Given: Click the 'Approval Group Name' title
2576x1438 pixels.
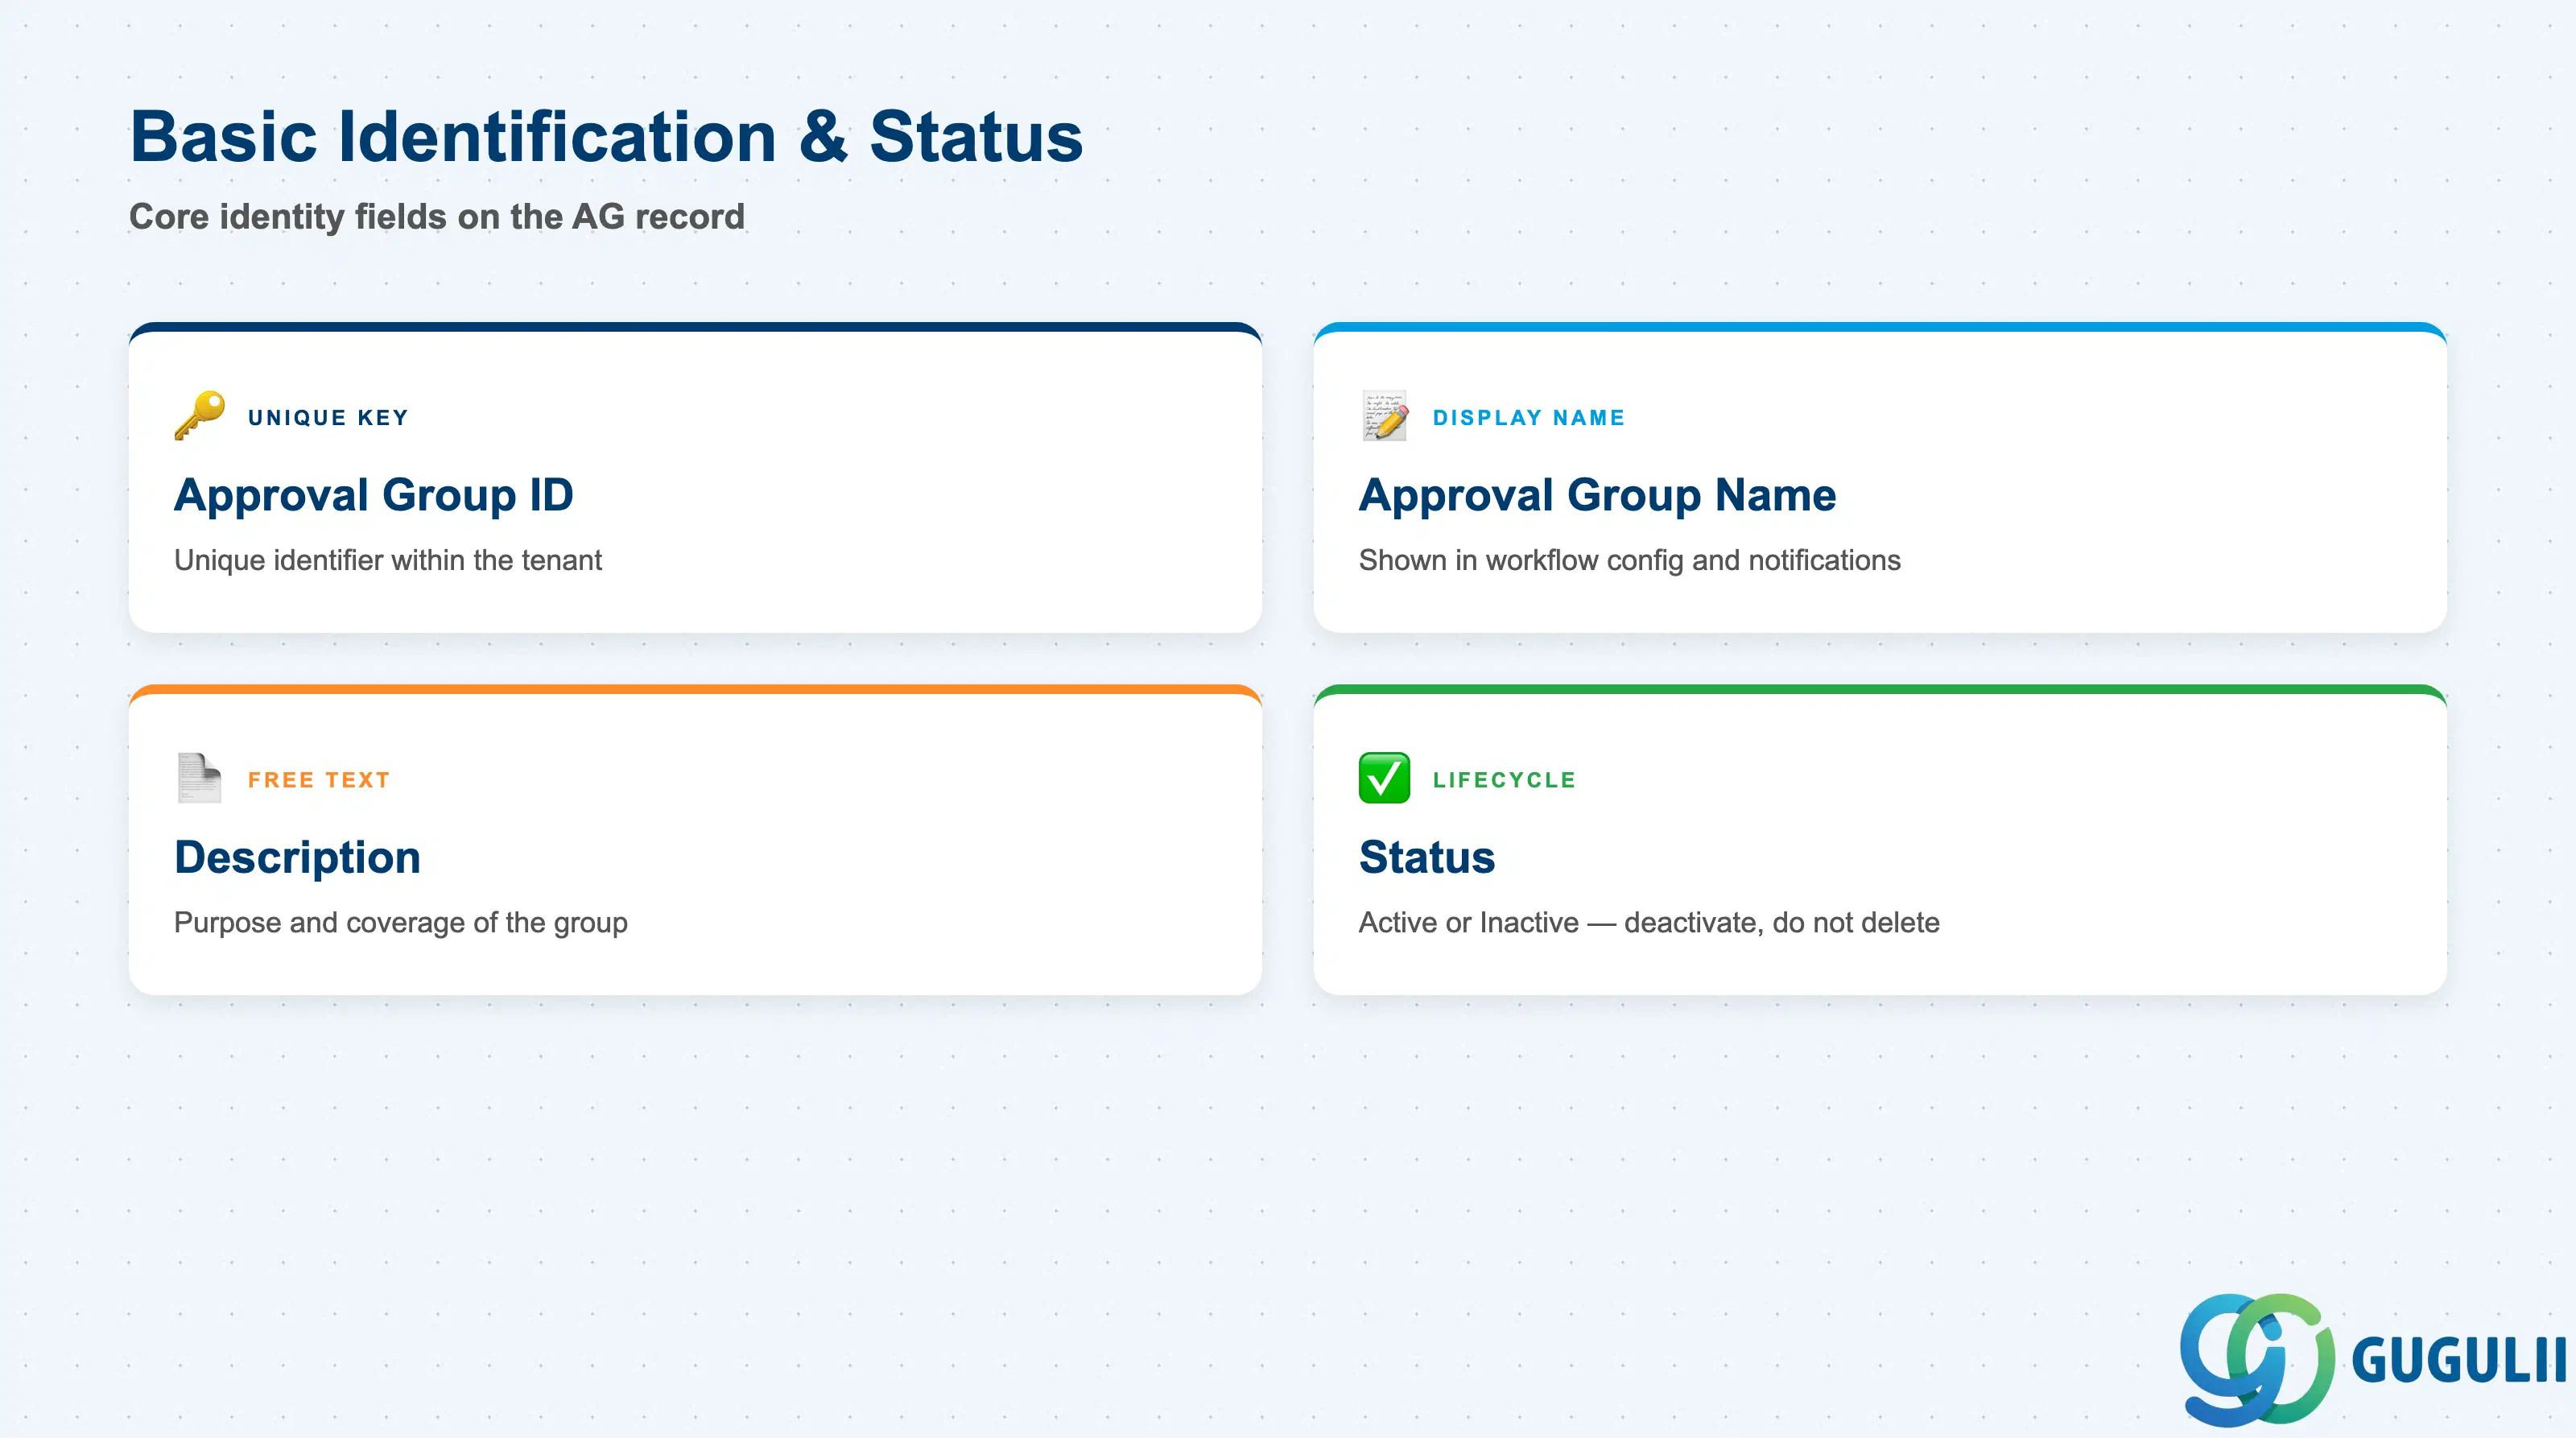Looking at the screenshot, I should pyautogui.click(x=1597, y=495).
